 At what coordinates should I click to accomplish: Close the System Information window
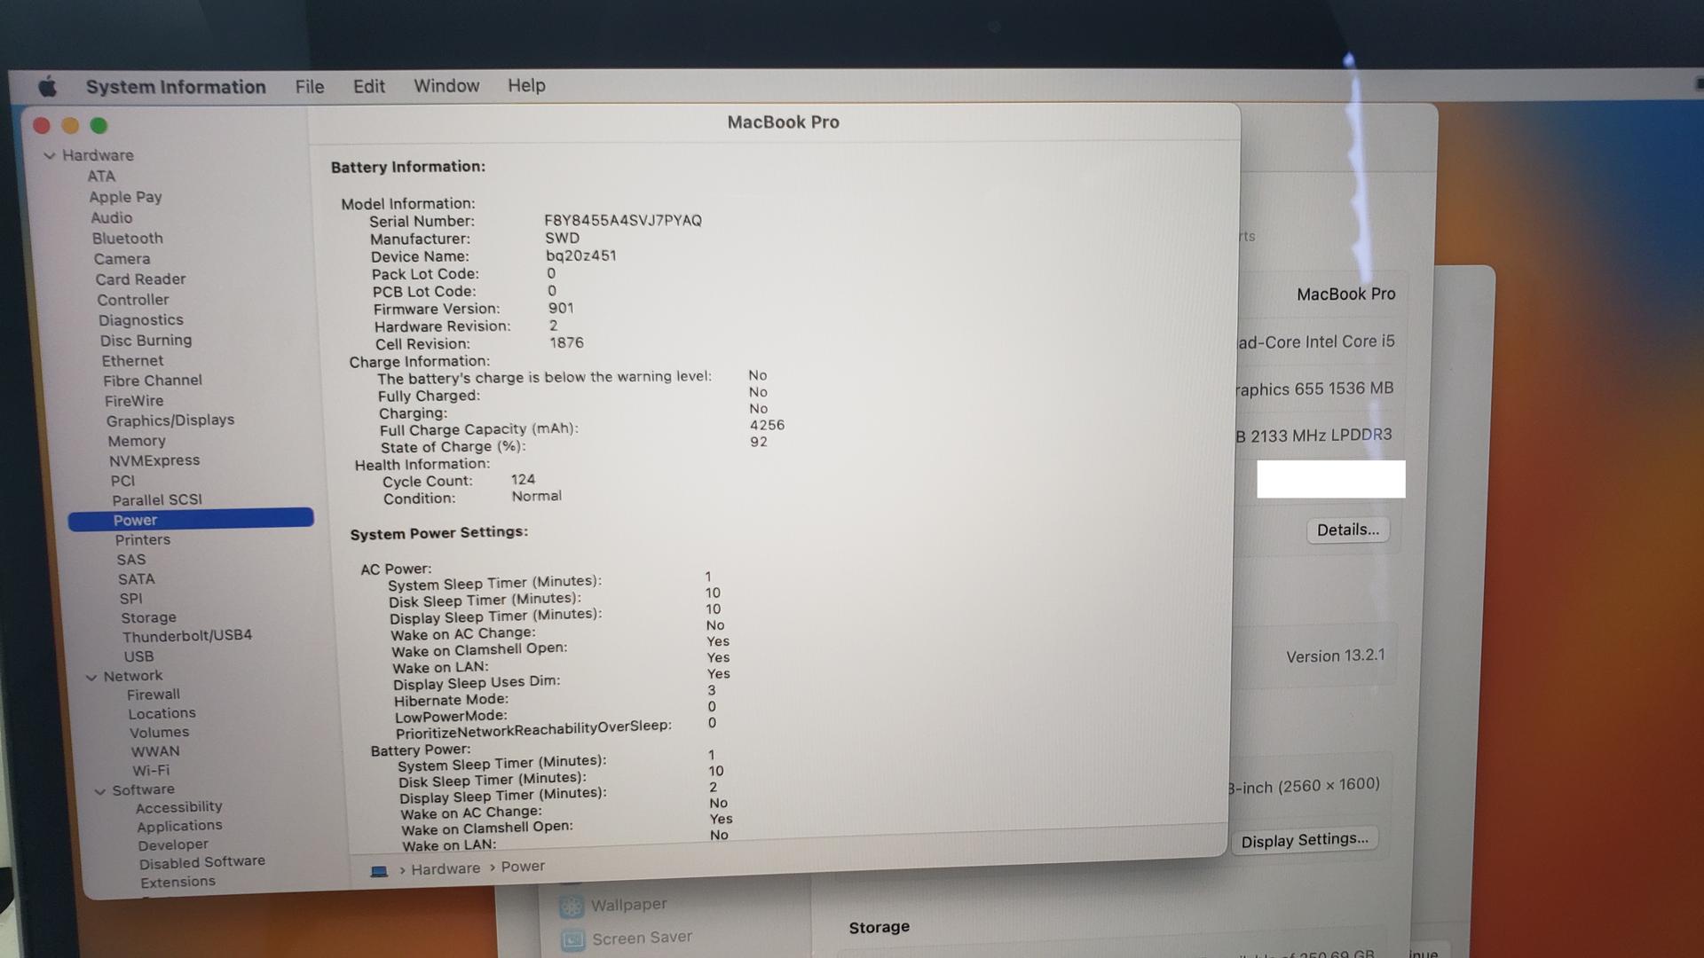(42, 126)
